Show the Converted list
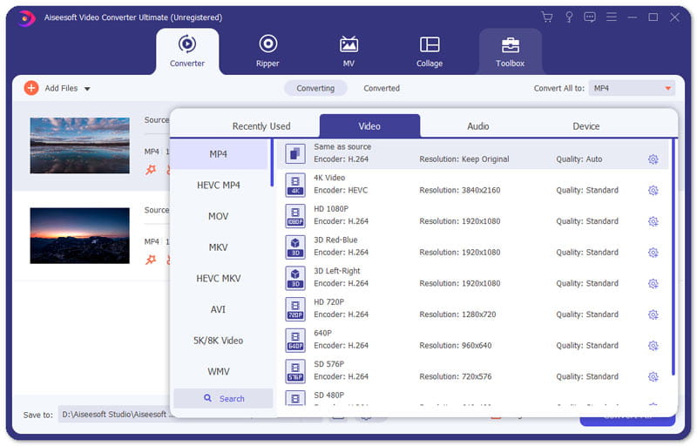The width and height of the screenshot is (697, 446). point(382,88)
